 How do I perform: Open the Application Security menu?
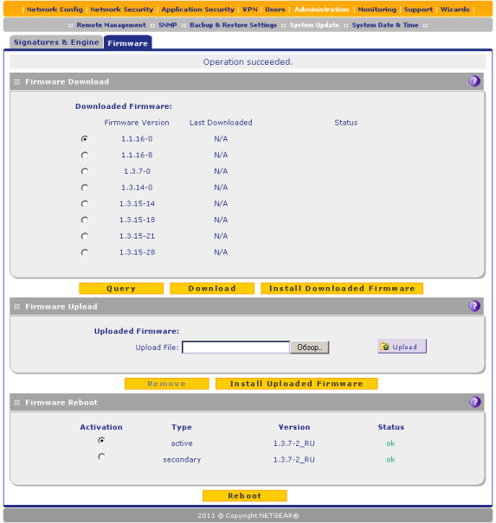point(197,10)
